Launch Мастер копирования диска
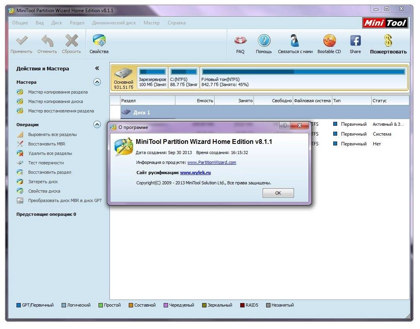 pos(55,101)
